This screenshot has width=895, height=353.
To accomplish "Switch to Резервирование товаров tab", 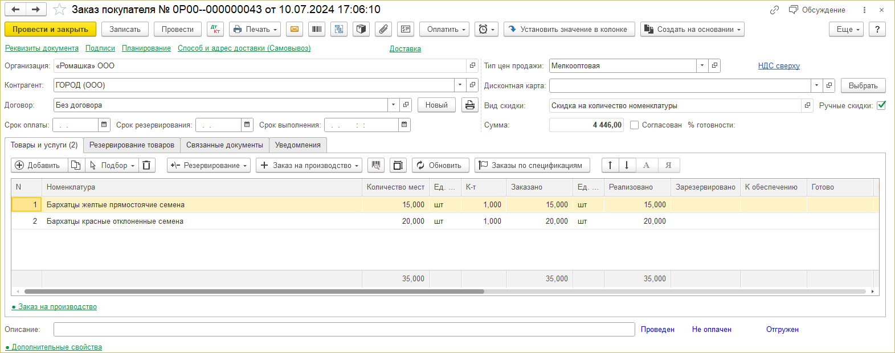I will [132, 145].
